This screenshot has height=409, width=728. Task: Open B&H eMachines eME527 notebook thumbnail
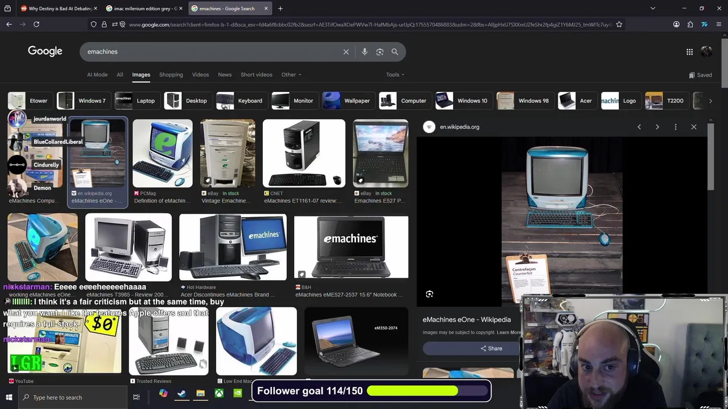click(x=351, y=247)
